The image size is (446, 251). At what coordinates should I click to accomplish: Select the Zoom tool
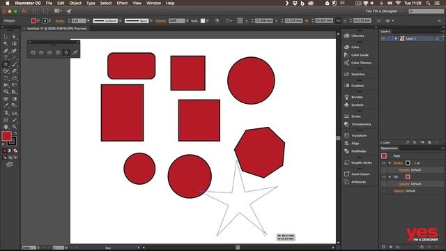tap(14, 127)
